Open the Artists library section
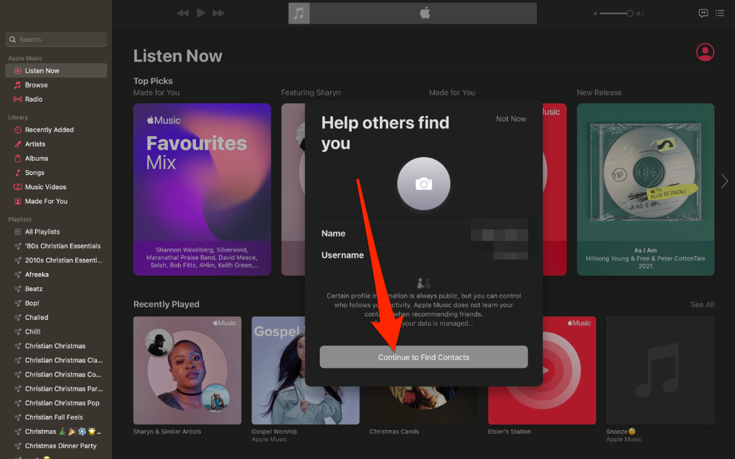 tap(56, 143)
